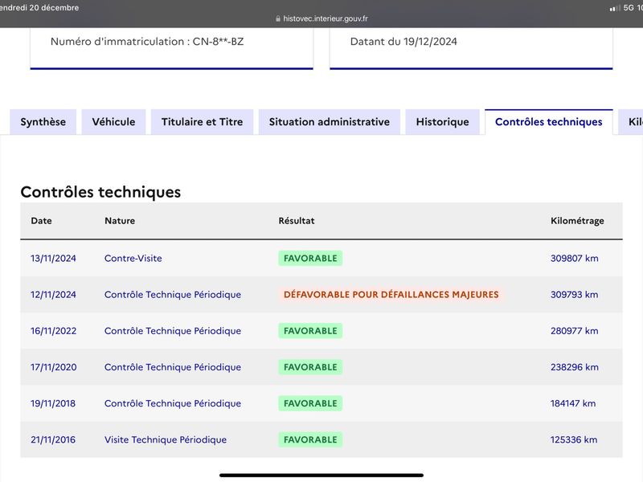Go to the Historique tab
The height and width of the screenshot is (482, 643).
click(x=443, y=122)
